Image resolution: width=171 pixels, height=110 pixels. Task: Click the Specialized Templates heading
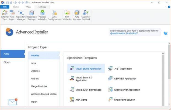click(82, 58)
